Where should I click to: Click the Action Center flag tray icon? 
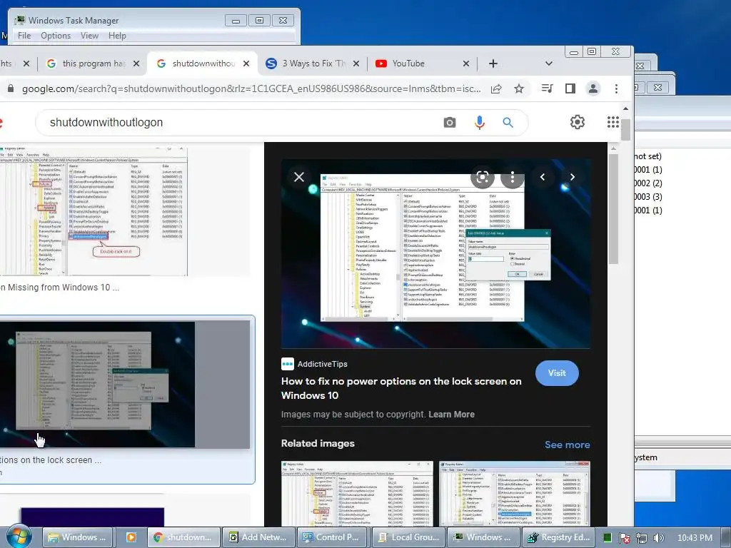pyautogui.click(x=625, y=538)
